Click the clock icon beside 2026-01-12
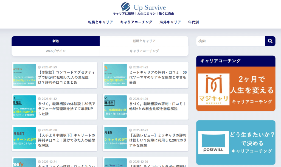This screenshot has height=167, width=281. pos(40,99)
